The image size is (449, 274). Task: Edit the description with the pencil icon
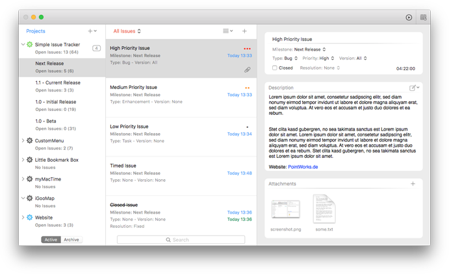[x=414, y=88]
